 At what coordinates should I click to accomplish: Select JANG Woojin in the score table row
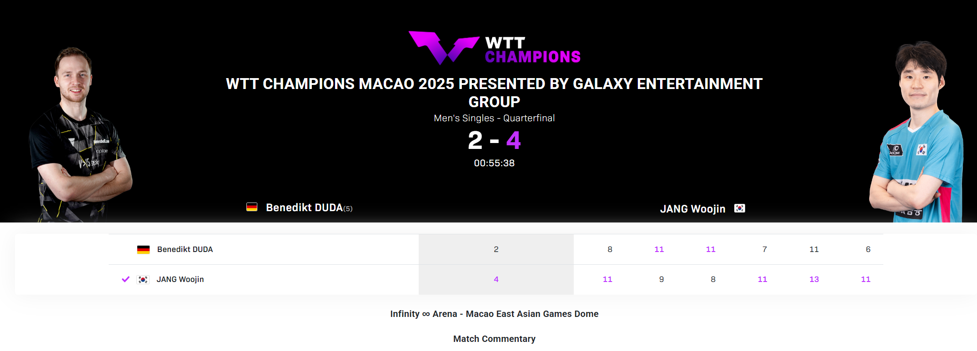point(180,279)
